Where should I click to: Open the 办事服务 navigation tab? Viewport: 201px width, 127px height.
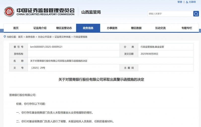(112, 28)
